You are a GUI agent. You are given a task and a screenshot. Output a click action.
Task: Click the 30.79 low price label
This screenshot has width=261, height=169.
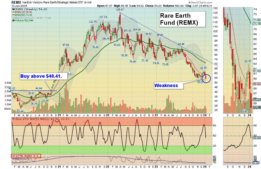click(x=34, y=104)
